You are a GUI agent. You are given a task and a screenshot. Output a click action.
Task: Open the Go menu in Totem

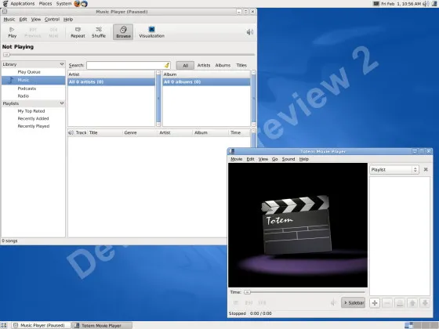(274, 159)
